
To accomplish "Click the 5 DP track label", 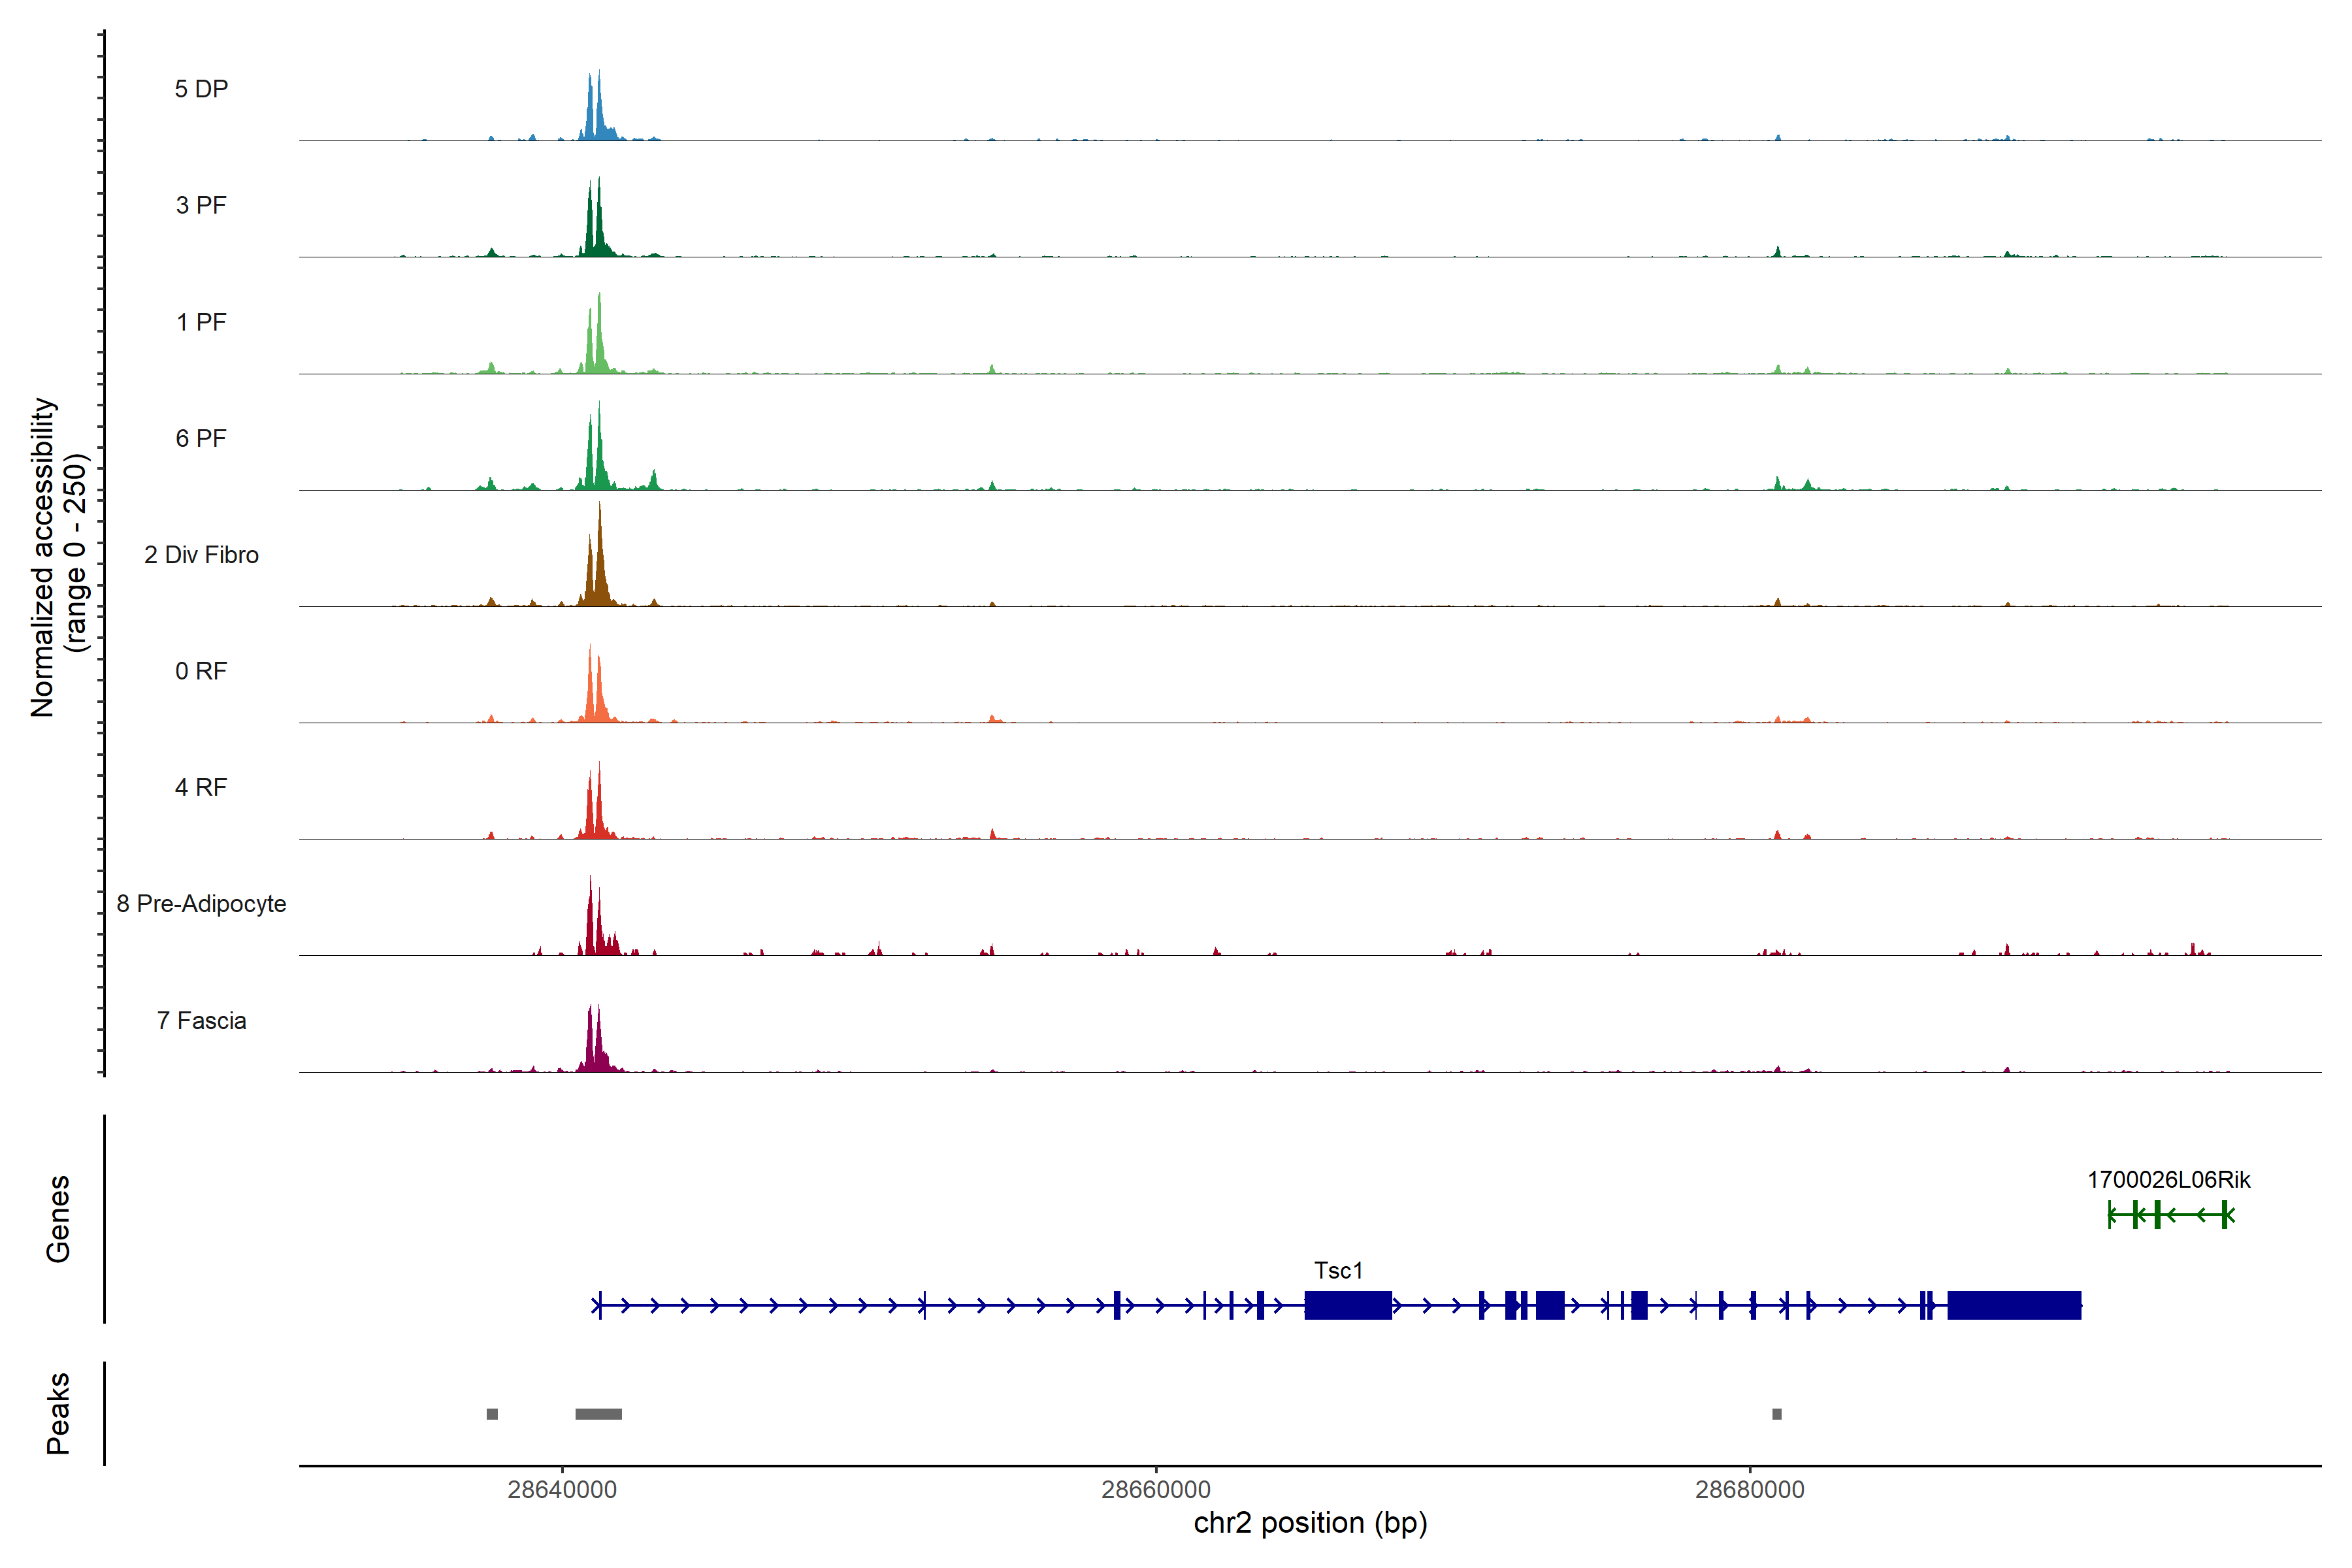I will click(201, 89).
